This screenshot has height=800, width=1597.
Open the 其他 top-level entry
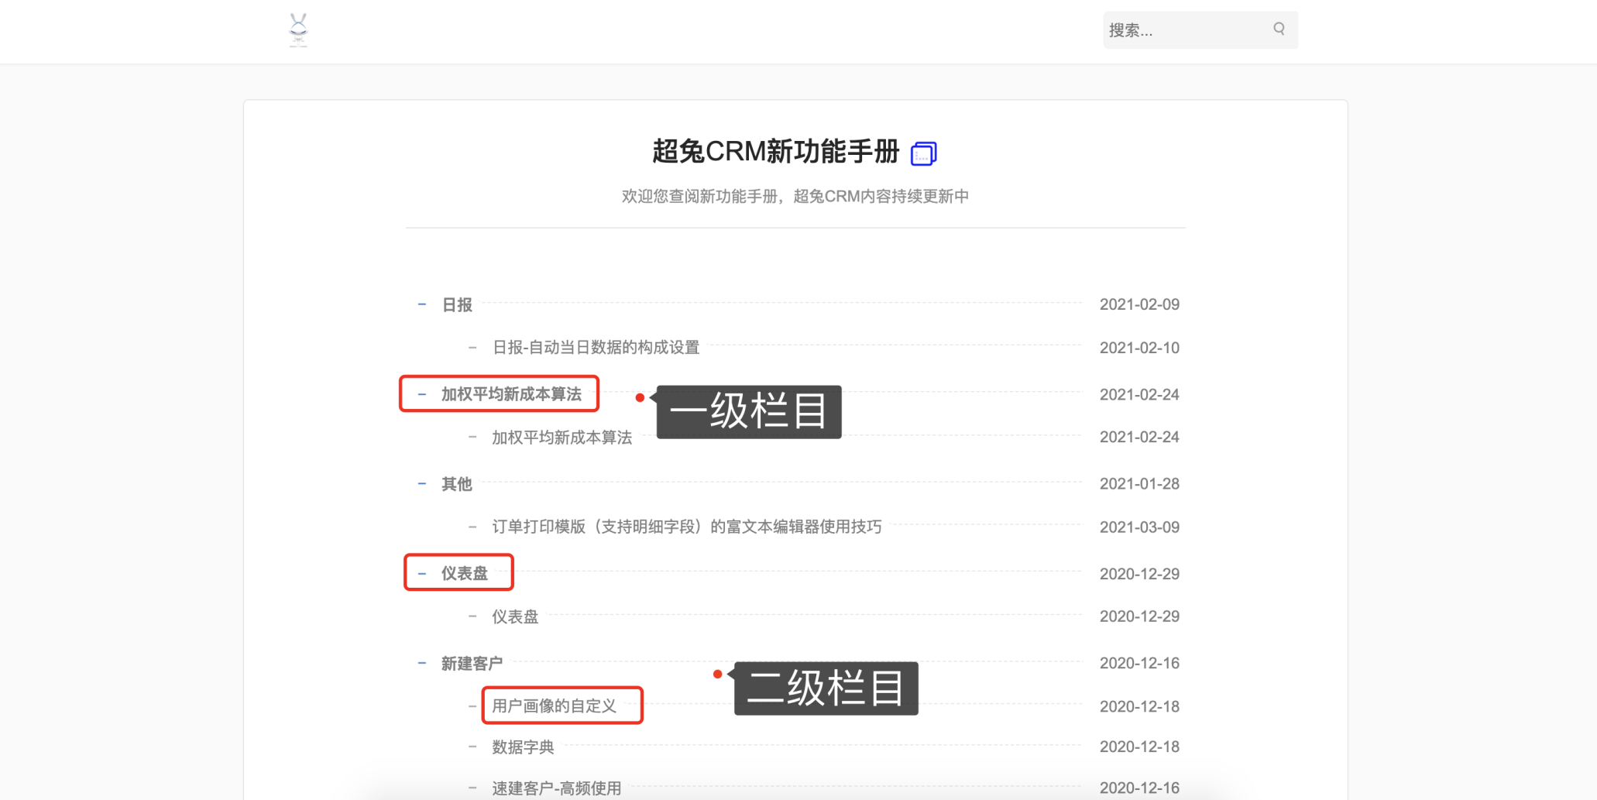pyautogui.click(x=457, y=484)
